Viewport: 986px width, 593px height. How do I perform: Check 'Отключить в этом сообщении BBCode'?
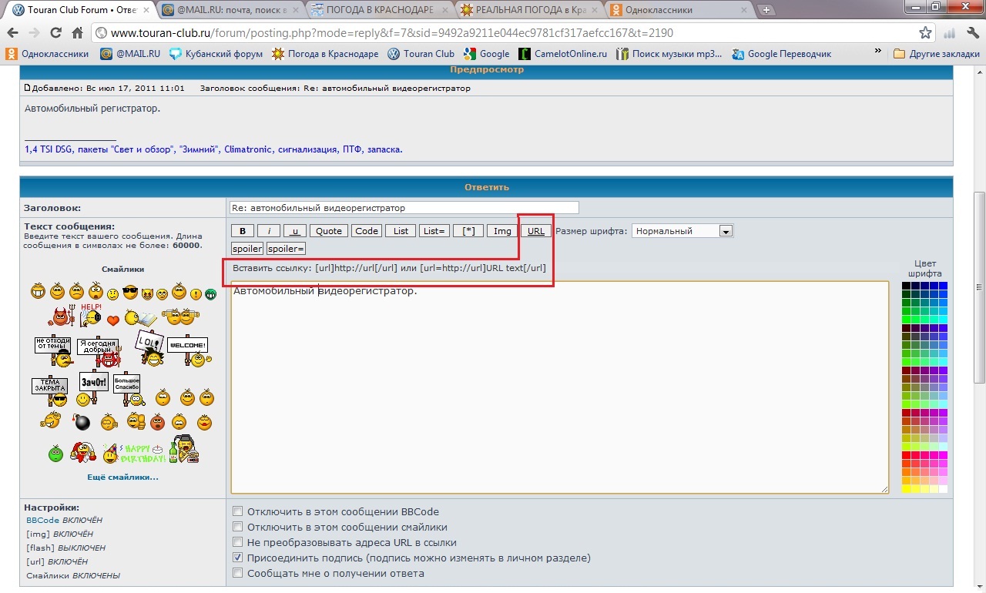pyautogui.click(x=238, y=511)
